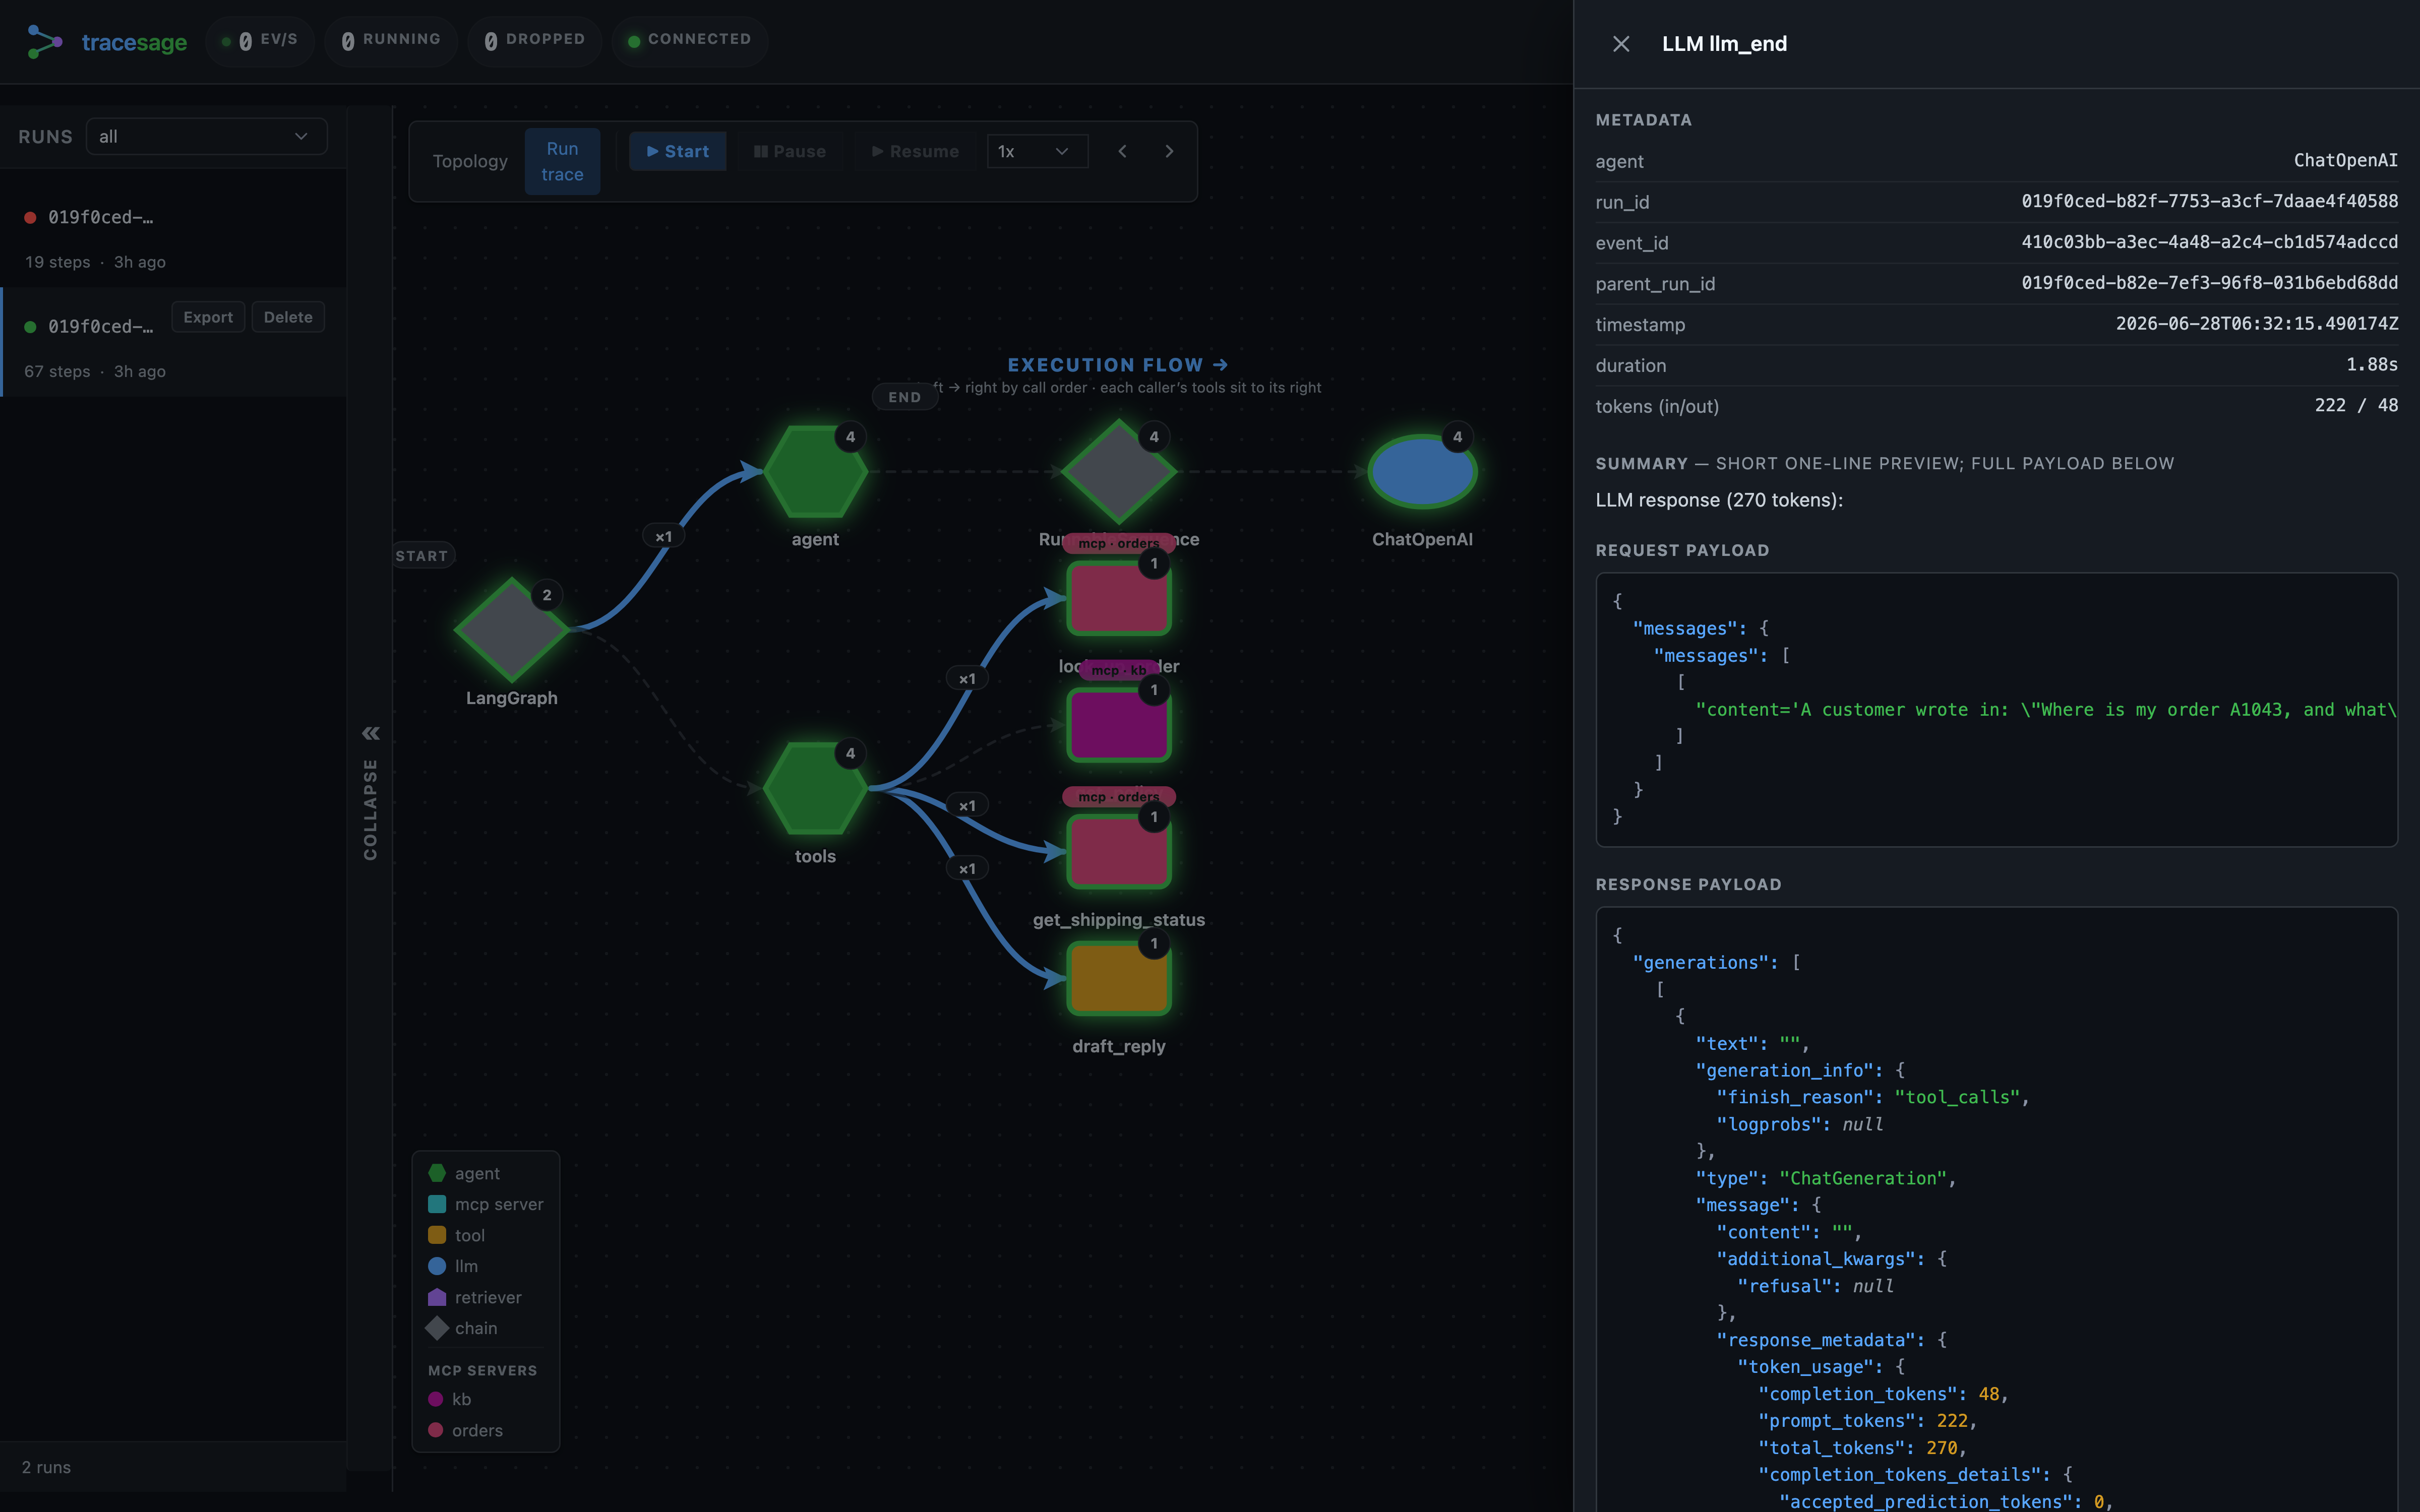Click the EV/S status indicator

point(260,40)
